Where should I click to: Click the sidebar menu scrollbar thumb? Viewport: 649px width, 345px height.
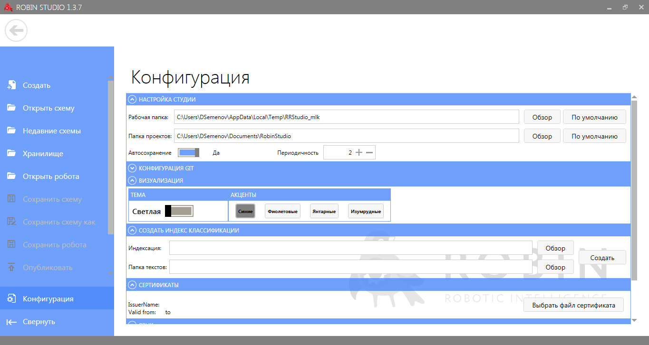click(111, 158)
